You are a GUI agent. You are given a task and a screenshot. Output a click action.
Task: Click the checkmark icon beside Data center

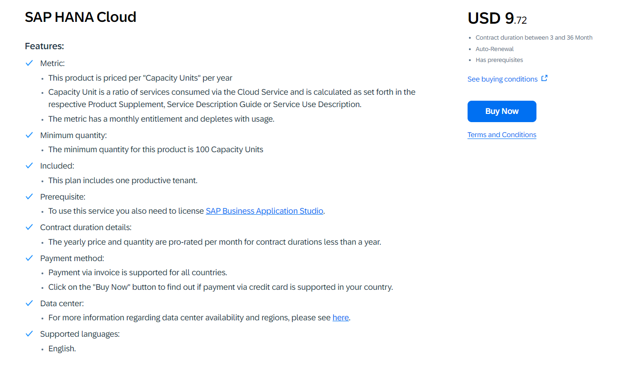tap(29, 303)
